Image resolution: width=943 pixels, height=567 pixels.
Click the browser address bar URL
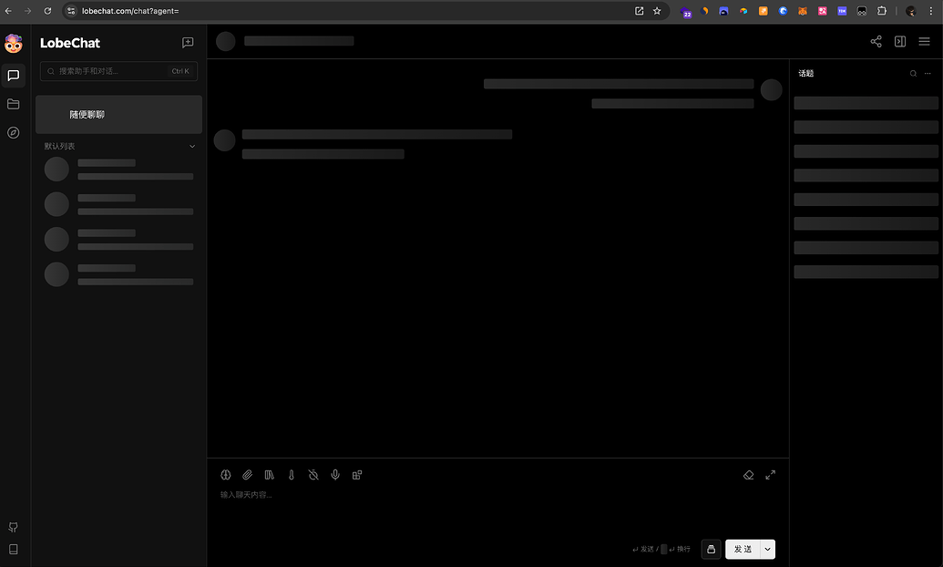pos(130,11)
